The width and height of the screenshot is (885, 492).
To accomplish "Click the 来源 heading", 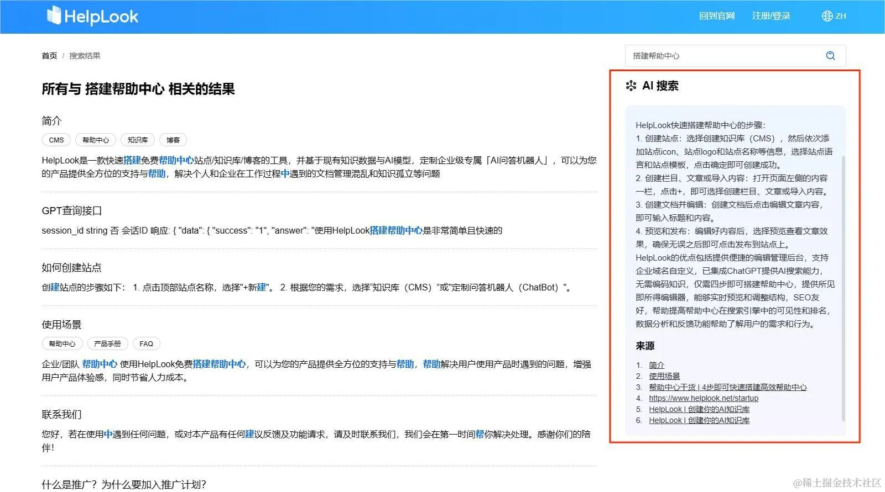I will click(645, 346).
